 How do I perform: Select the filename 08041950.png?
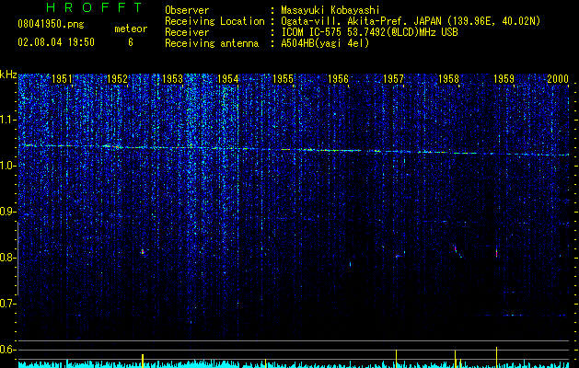[51, 24]
